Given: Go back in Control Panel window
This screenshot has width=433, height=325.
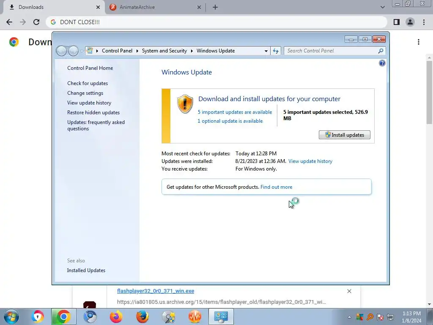Looking at the screenshot, I should 61,51.
